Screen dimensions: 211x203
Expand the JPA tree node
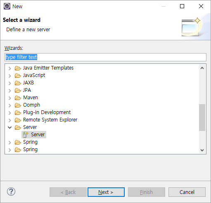[x=10, y=91]
